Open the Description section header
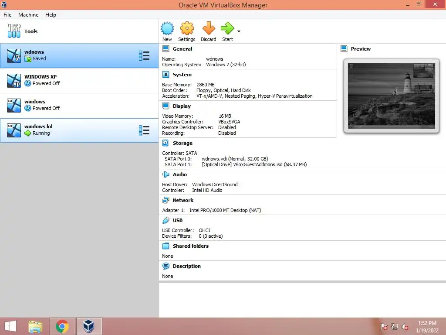 (x=186, y=266)
